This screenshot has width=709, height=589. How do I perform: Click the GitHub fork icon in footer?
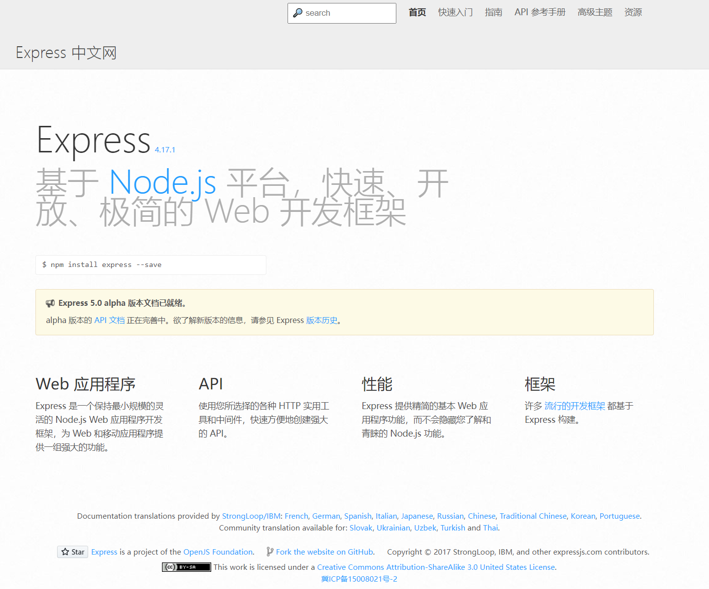(269, 551)
